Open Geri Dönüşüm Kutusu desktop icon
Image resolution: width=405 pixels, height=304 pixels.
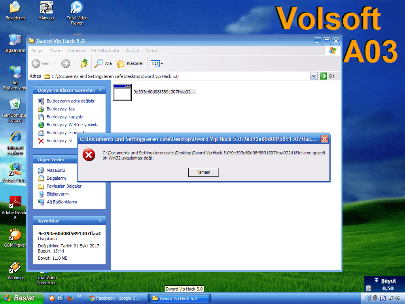pyautogui.click(x=15, y=110)
